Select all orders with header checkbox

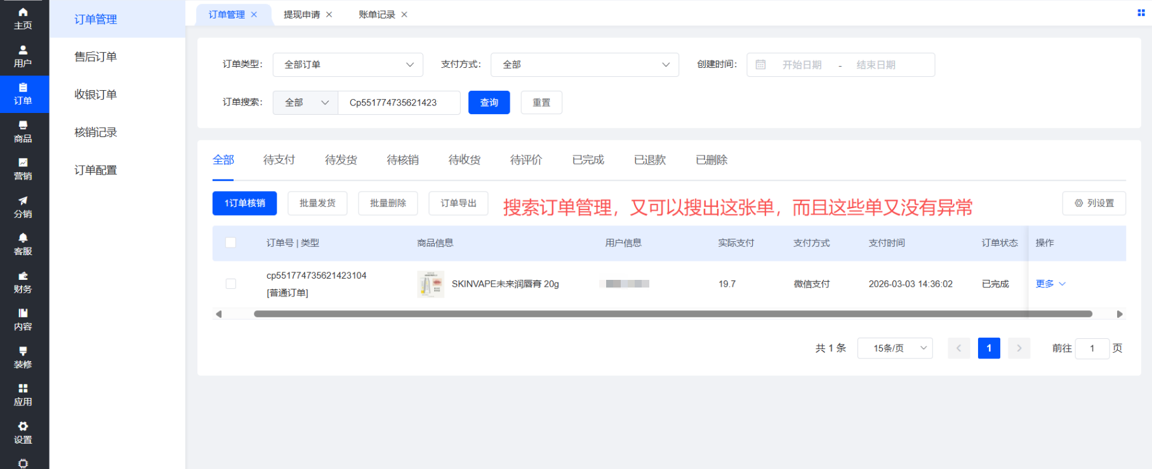(x=230, y=242)
